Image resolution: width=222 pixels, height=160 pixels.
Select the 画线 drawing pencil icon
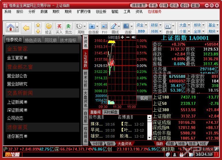pos(114,26)
